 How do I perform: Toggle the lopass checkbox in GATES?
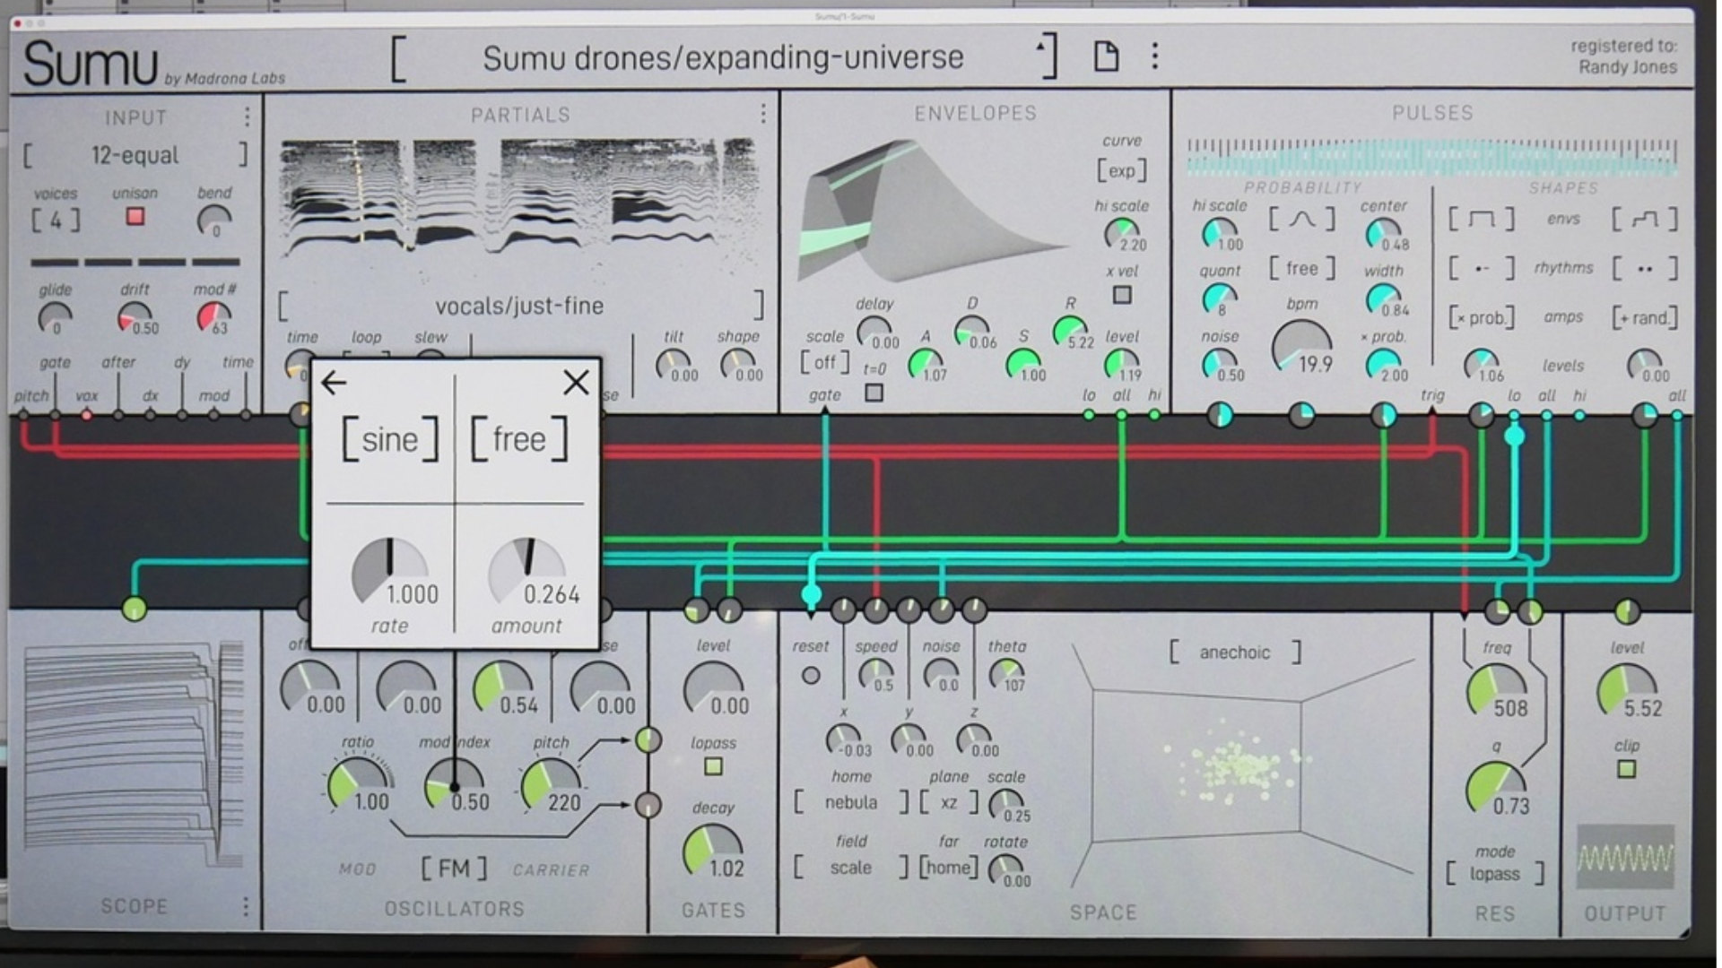click(713, 767)
